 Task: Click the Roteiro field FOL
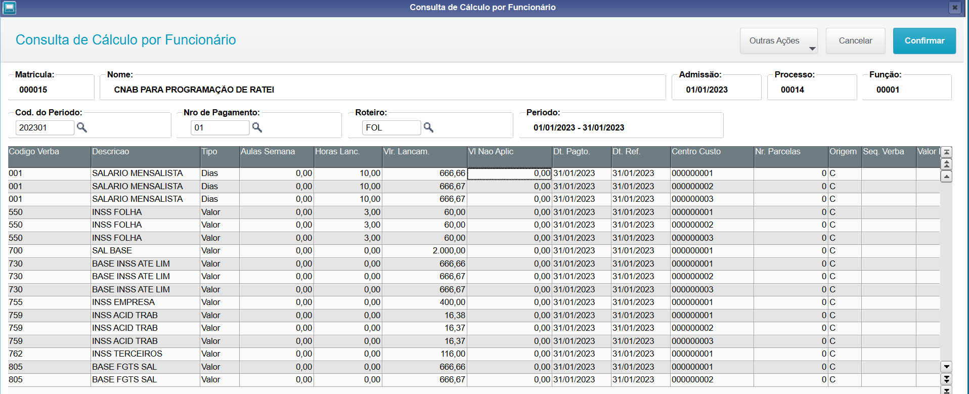[x=391, y=127]
